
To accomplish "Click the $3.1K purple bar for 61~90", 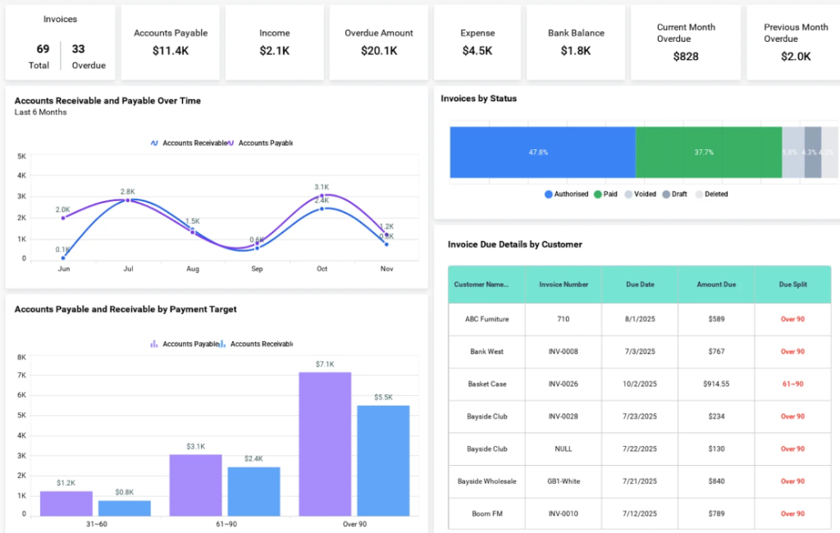I will pos(195,485).
